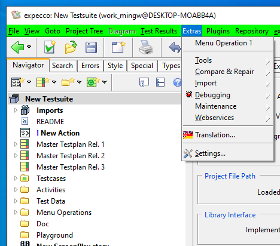Click the blue undo arrow icon
This screenshot has width=280, height=246.
(x=175, y=47)
